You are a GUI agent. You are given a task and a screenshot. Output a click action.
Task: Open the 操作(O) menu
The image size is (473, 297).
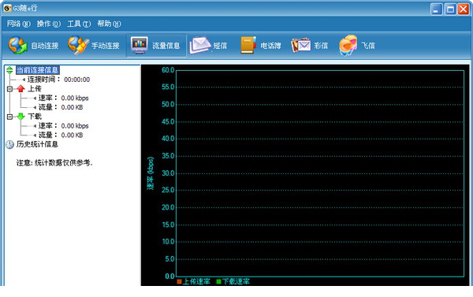pyautogui.click(x=49, y=24)
